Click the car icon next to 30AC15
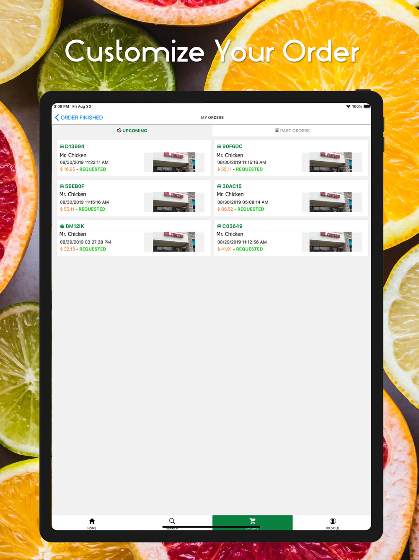The image size is (419, 560). [219, 186]
